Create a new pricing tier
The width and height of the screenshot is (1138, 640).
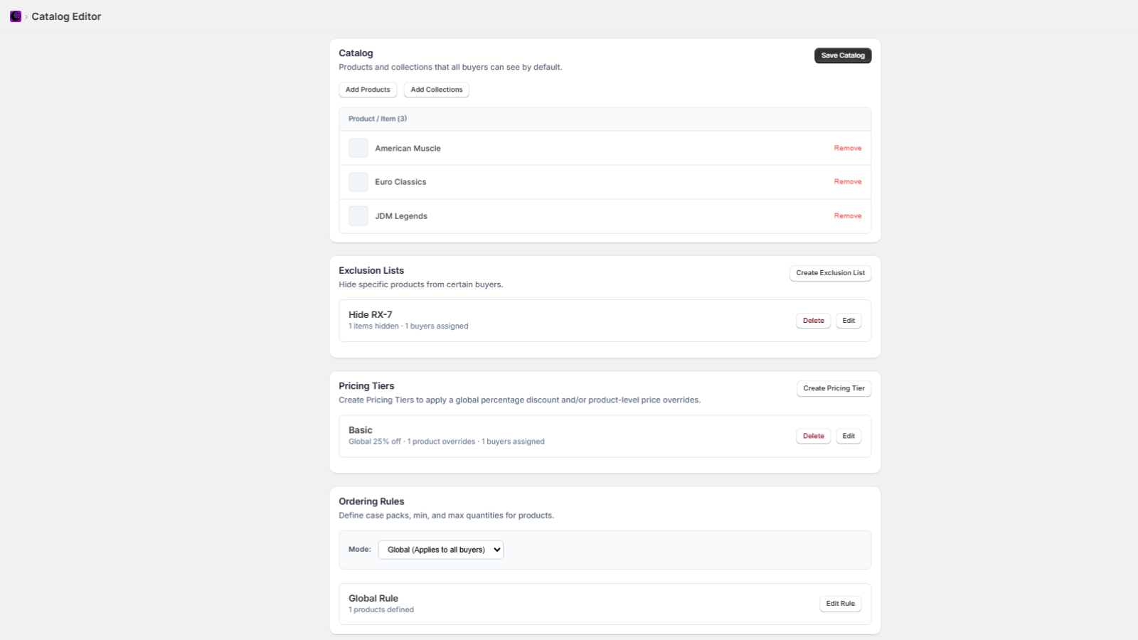coord(834,388)
